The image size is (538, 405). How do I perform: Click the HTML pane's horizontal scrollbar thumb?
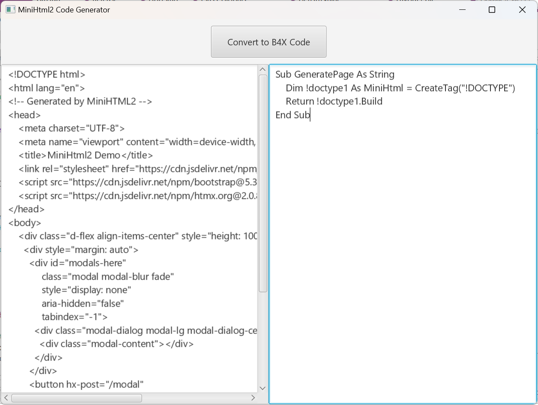tap(76, 398)
